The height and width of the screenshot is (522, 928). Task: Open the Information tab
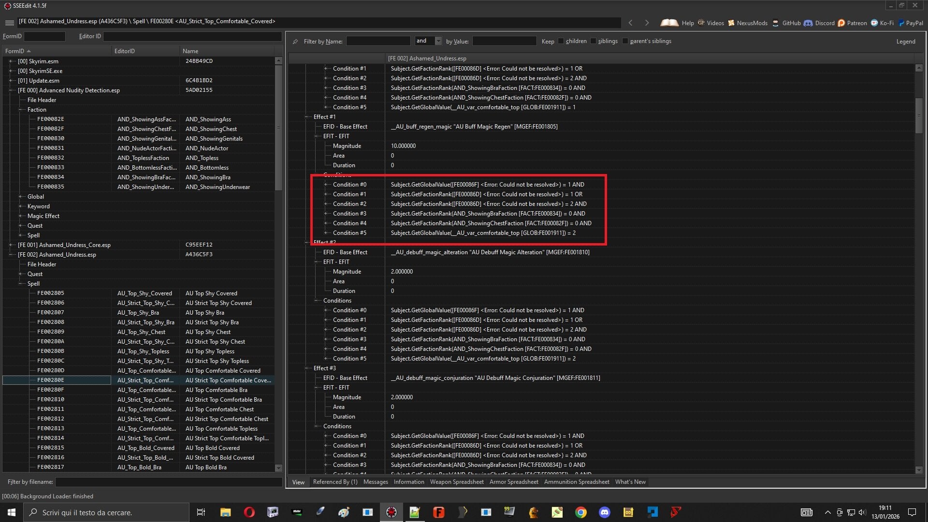tap(409, 482)
